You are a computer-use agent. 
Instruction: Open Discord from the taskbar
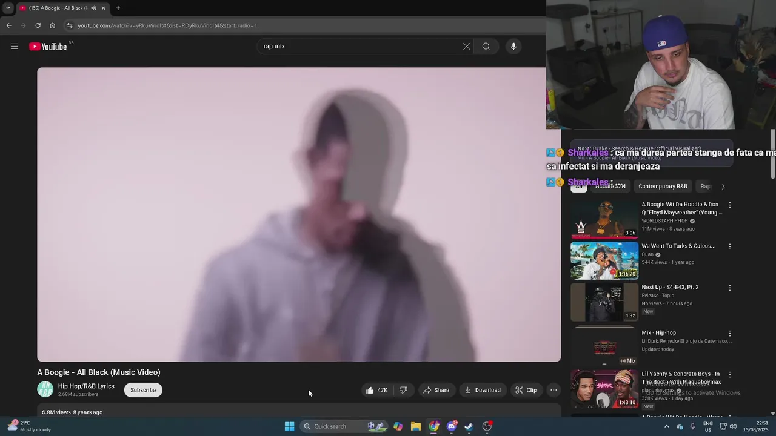tap(451, 426)
